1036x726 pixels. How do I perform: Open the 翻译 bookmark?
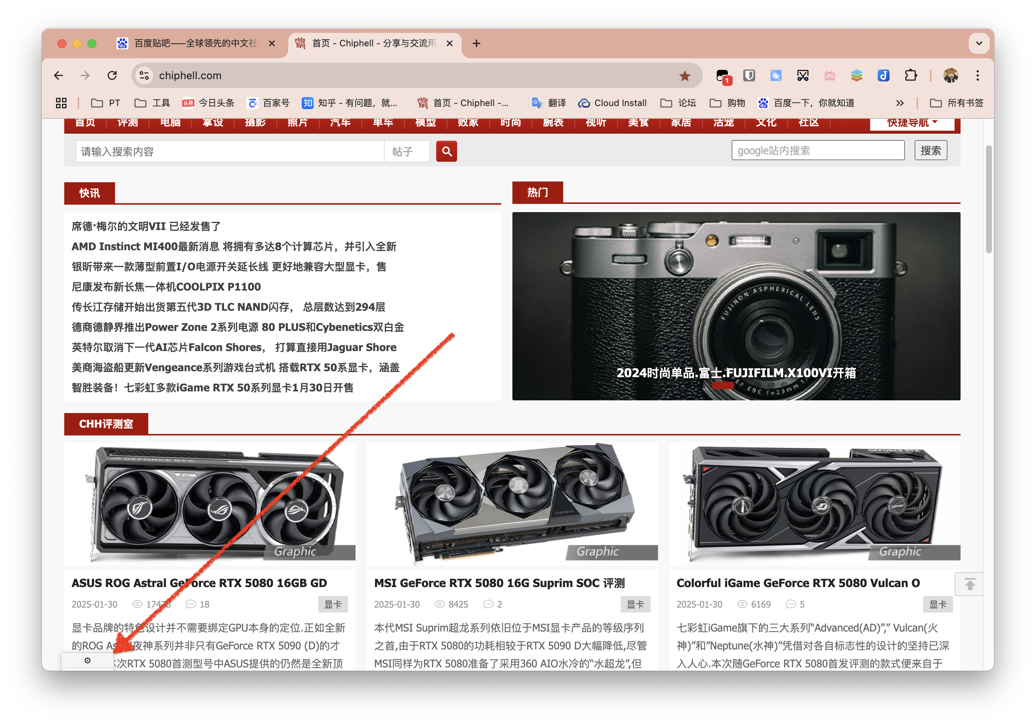point(549,103)
